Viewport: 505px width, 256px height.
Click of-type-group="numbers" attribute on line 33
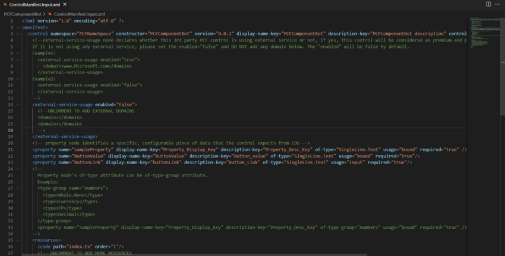[350, 227]
